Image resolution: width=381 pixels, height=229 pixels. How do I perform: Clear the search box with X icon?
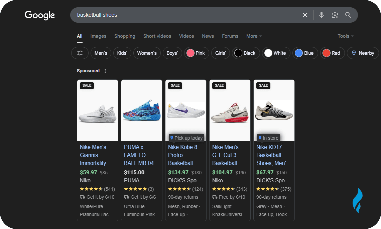pos(305,15)
